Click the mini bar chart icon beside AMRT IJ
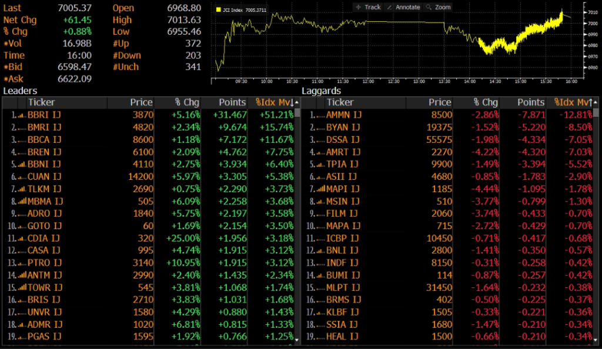 pyautogui.click(x=320, y=152)
